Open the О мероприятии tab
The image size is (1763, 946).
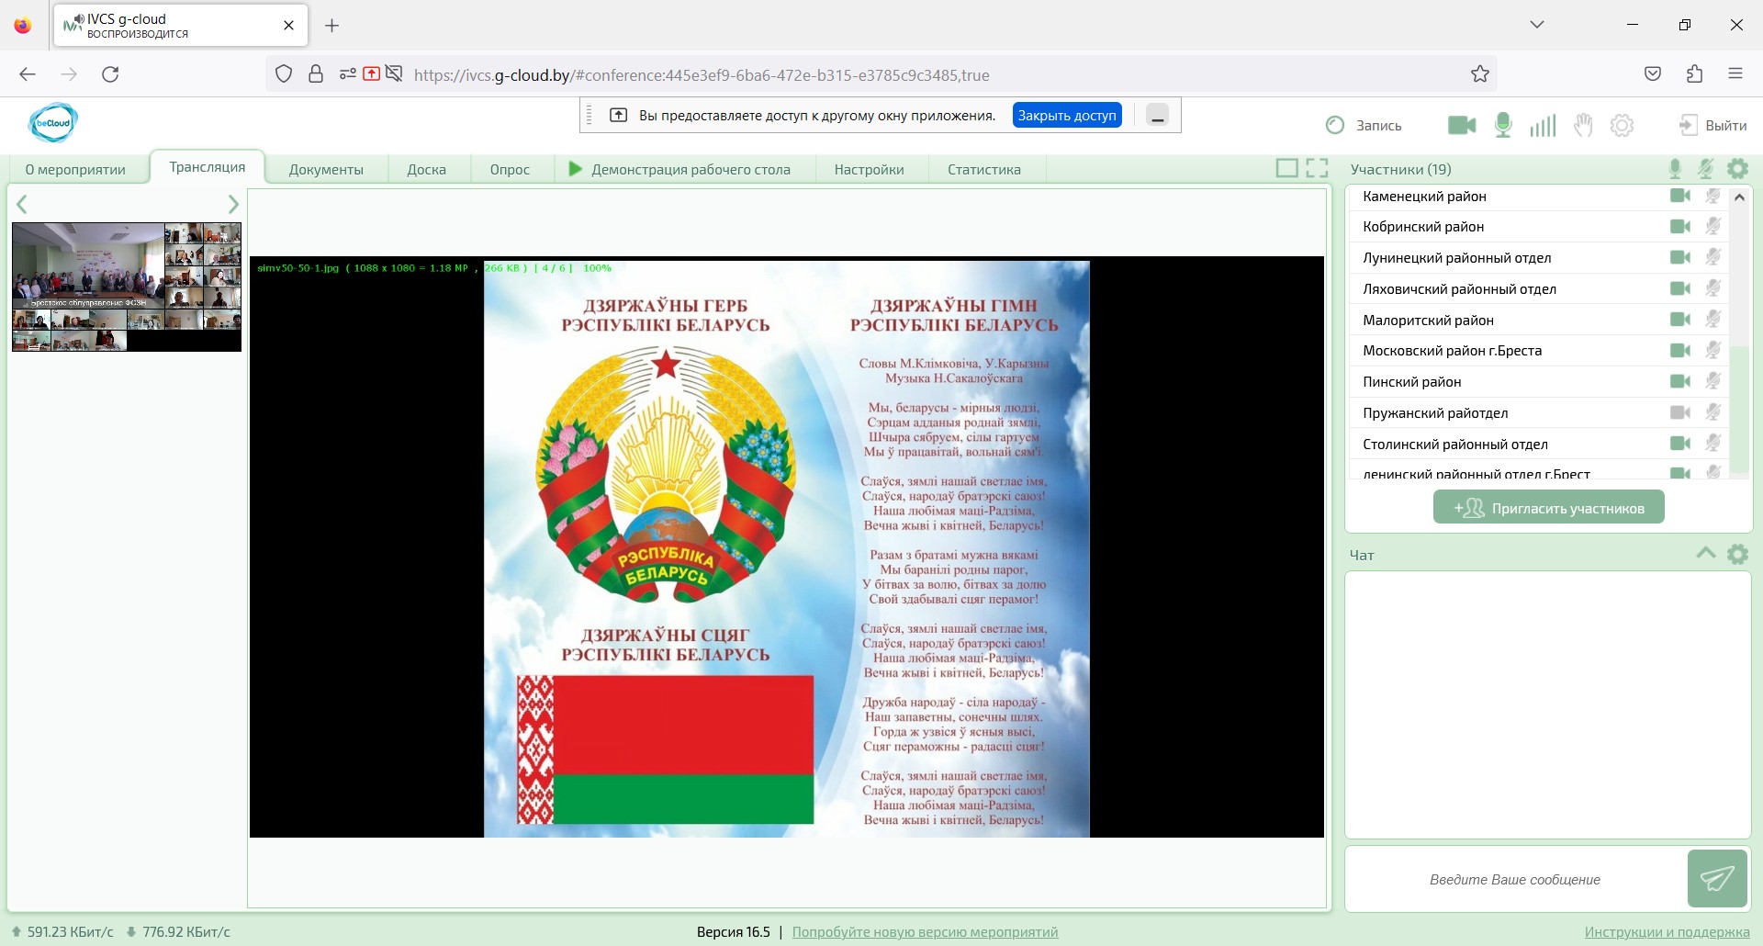click(x=75, y=169)
